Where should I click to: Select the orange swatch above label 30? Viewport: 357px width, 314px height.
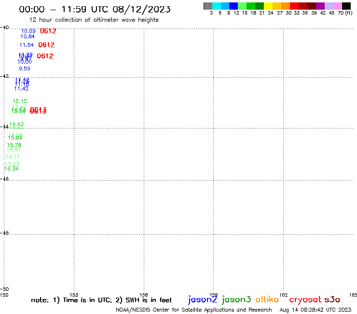coord(286,6)
